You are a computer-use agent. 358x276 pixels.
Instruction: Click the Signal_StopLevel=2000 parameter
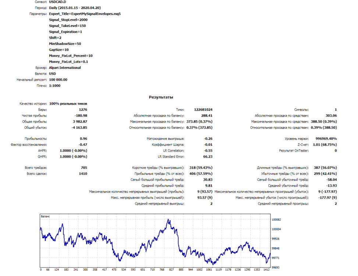click(x=68, y=20)
